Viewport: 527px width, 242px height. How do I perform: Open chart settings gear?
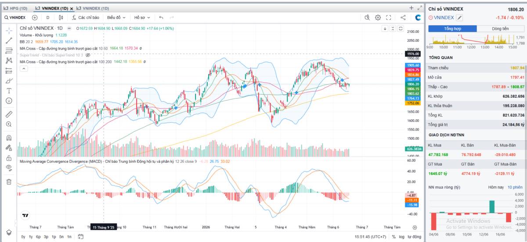(x=378, y=18)
